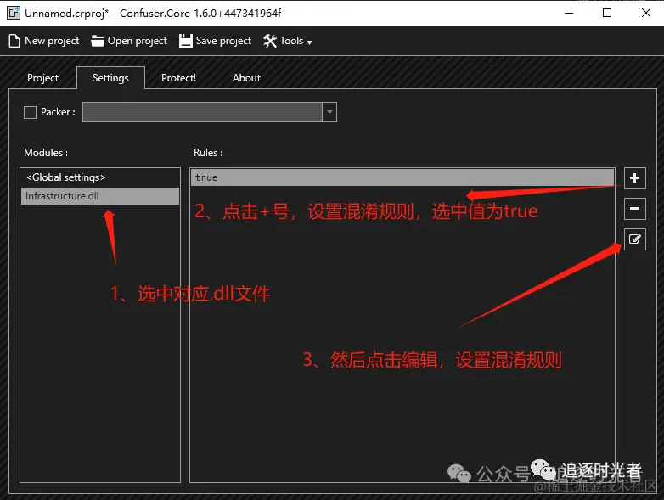The width and height of the screenshot is (664, 500).
Task: Switch to the Project tab
Action: pos(42,78)
